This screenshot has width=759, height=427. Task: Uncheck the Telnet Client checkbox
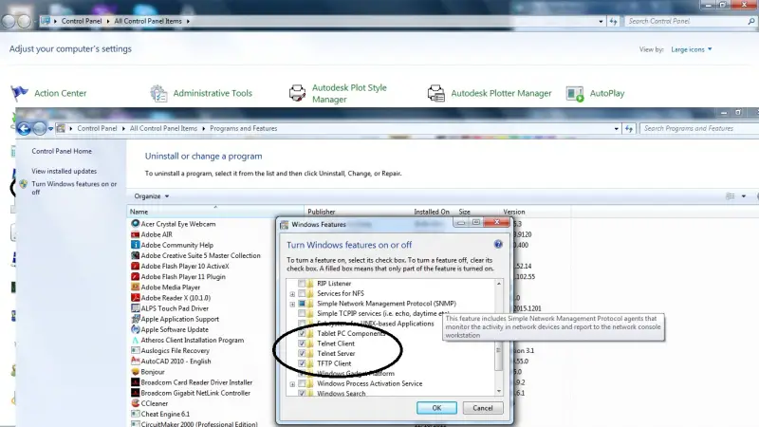302,343
